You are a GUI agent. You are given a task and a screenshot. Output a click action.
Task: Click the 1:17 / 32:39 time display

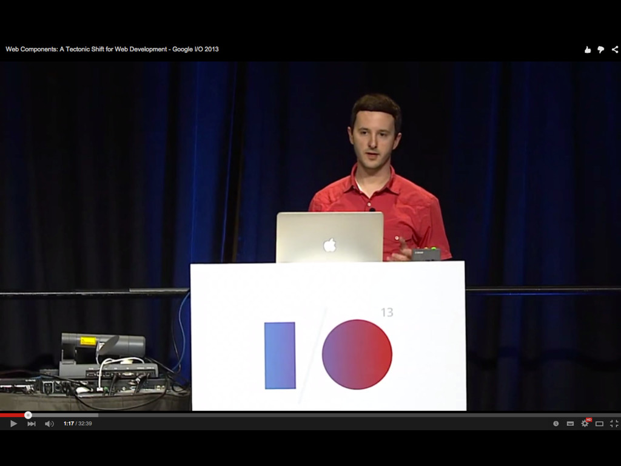(78, 424)
